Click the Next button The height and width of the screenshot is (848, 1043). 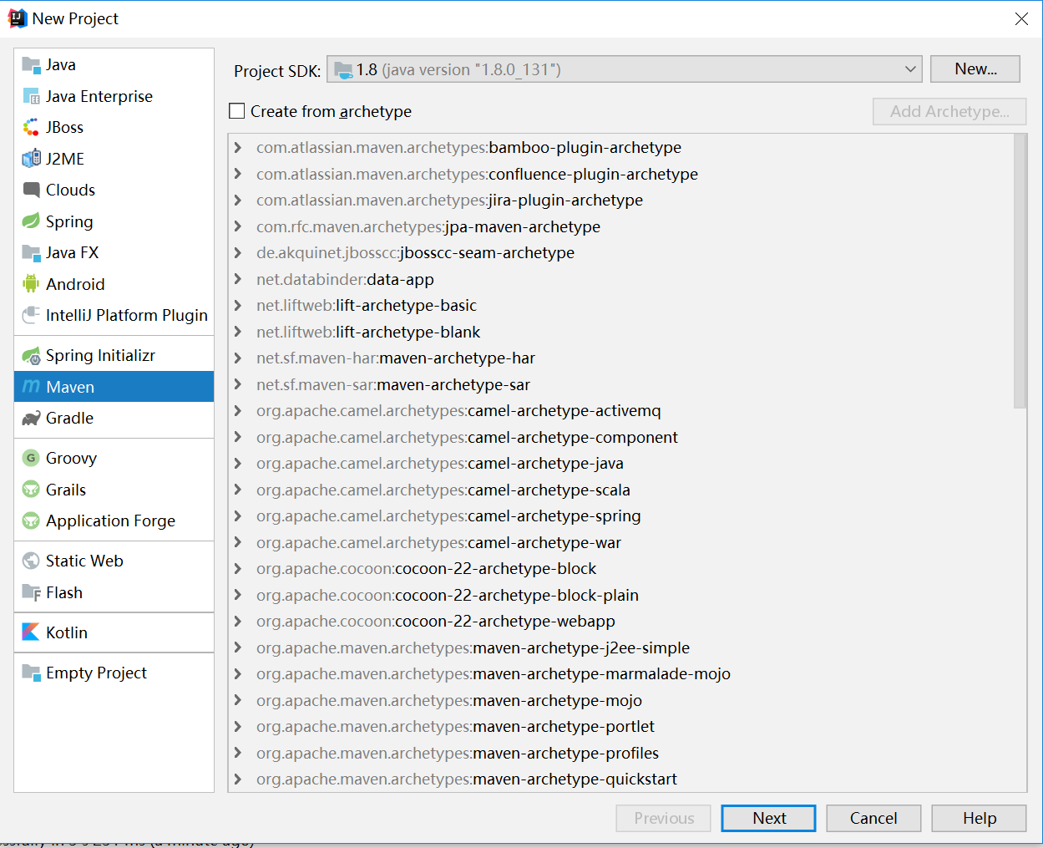pyautogui.click(x=768, y=818)
